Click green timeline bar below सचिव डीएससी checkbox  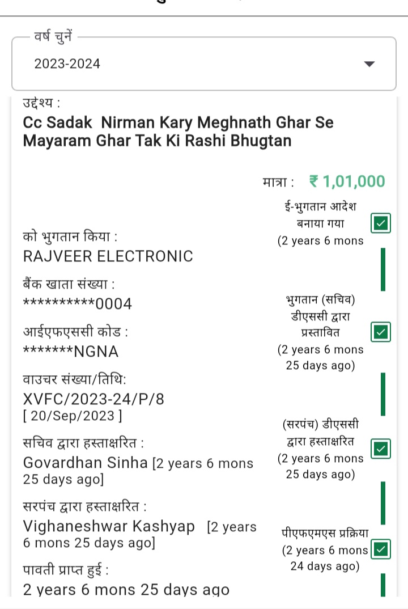[x=383, y=394]
